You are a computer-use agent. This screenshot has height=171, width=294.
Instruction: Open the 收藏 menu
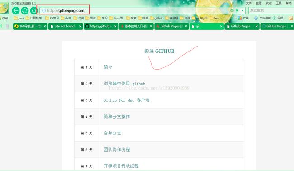[x=269, y=3]
